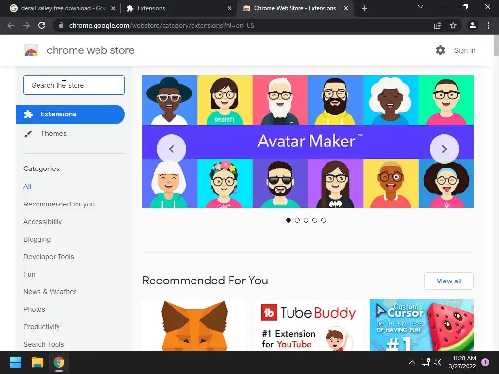Open the MetaMask fox extension card
The image size is (499, 374).
tap(194, 325)
